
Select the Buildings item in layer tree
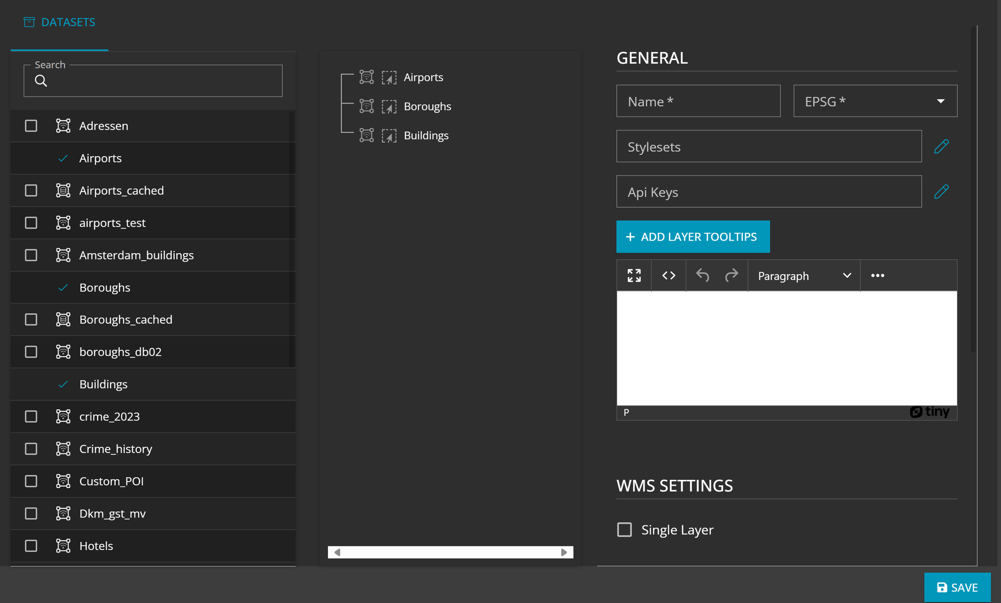(426, 136)
